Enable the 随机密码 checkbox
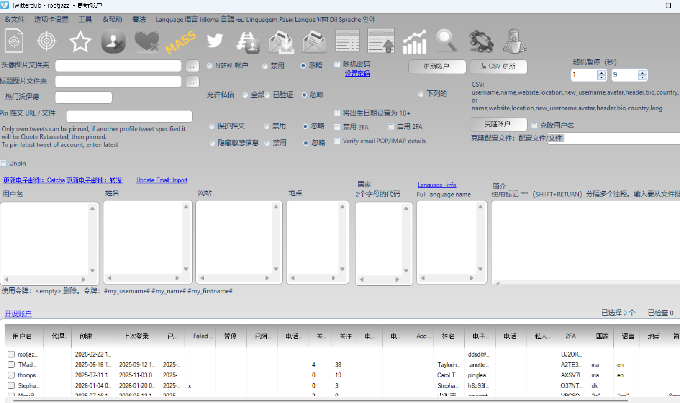This screenshot has height=403, width=680. click(337, 64)
